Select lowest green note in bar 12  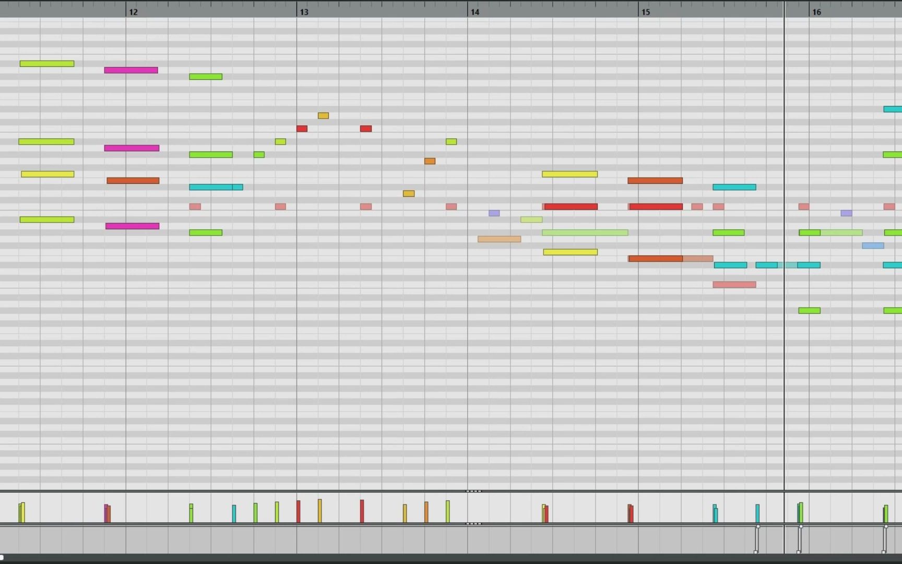pyautogui.click(x=206, y=233)
